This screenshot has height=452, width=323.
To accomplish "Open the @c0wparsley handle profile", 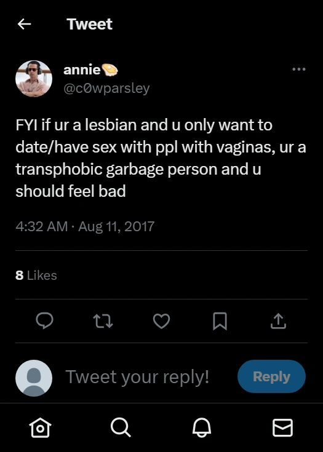I will point(106,88).
